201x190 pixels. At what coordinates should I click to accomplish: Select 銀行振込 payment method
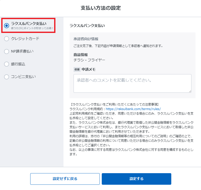[x=7, y=64]
